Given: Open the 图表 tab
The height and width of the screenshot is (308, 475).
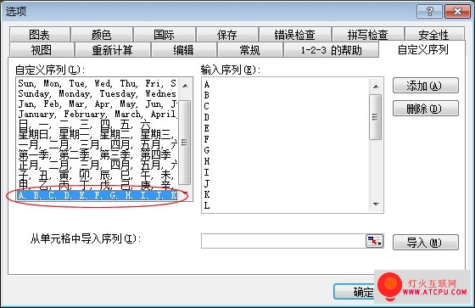Looking at the screenshot, I should click(x=40, y=35).
